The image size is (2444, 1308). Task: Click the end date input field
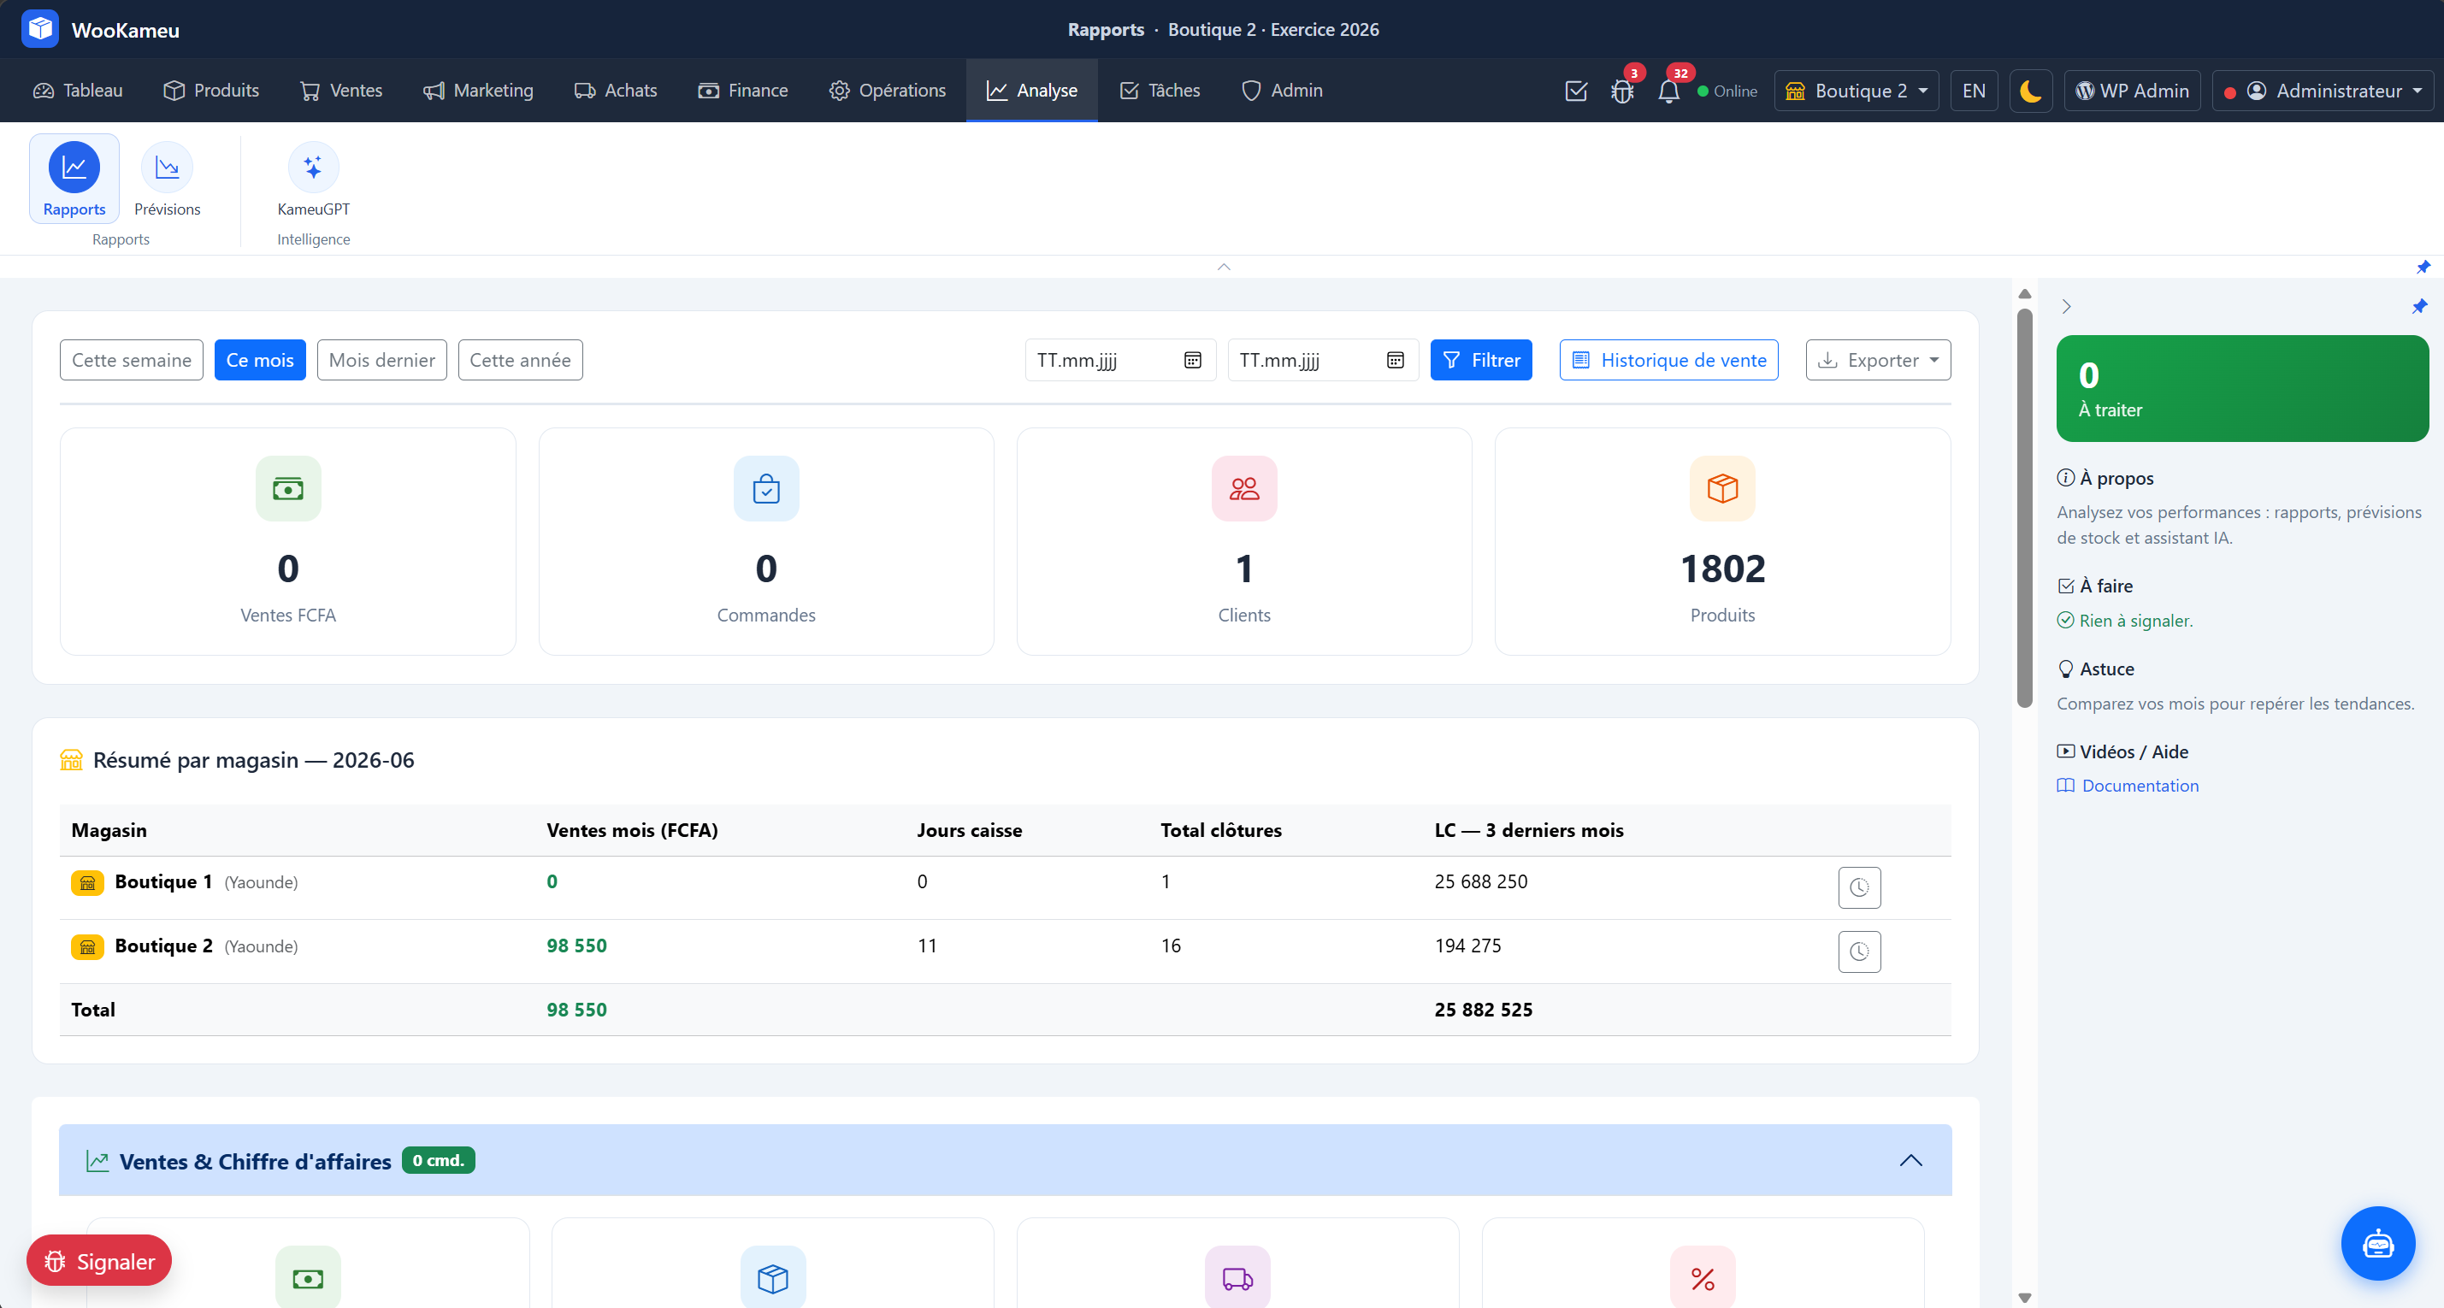[1323, 361]
